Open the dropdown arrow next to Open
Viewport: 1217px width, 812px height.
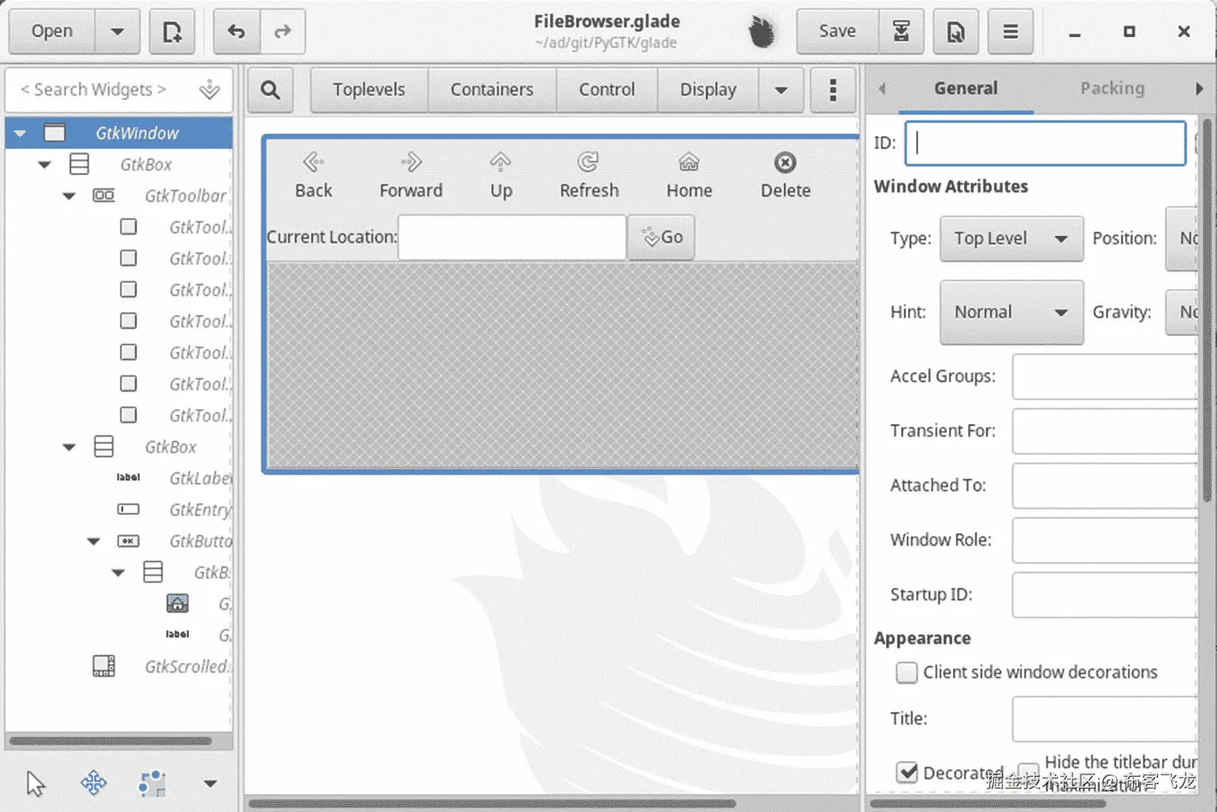point(117,32)
